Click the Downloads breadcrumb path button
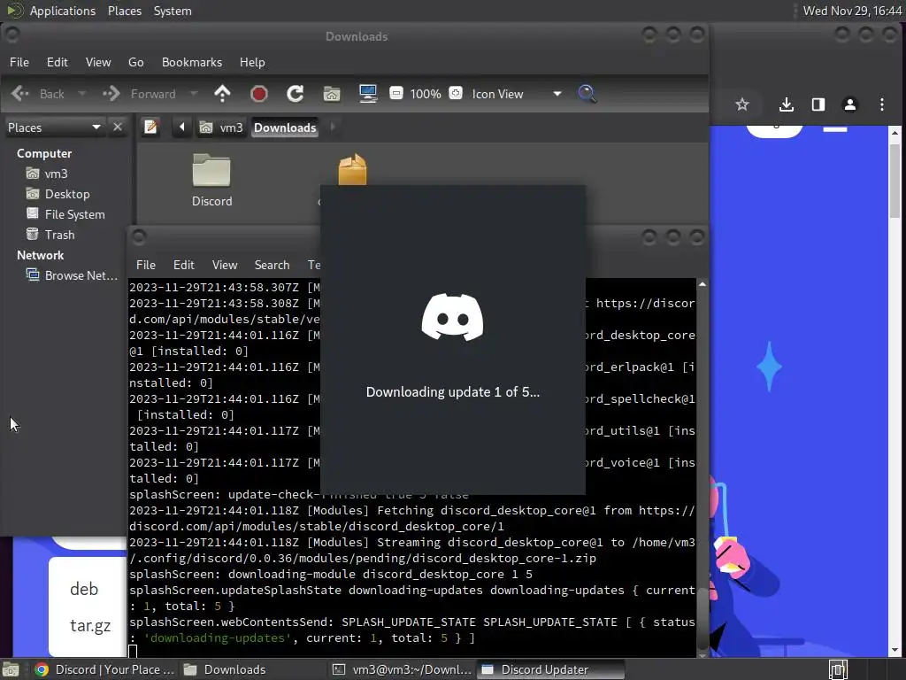Viewport: 906px width, 680px height. pos(285,127)
